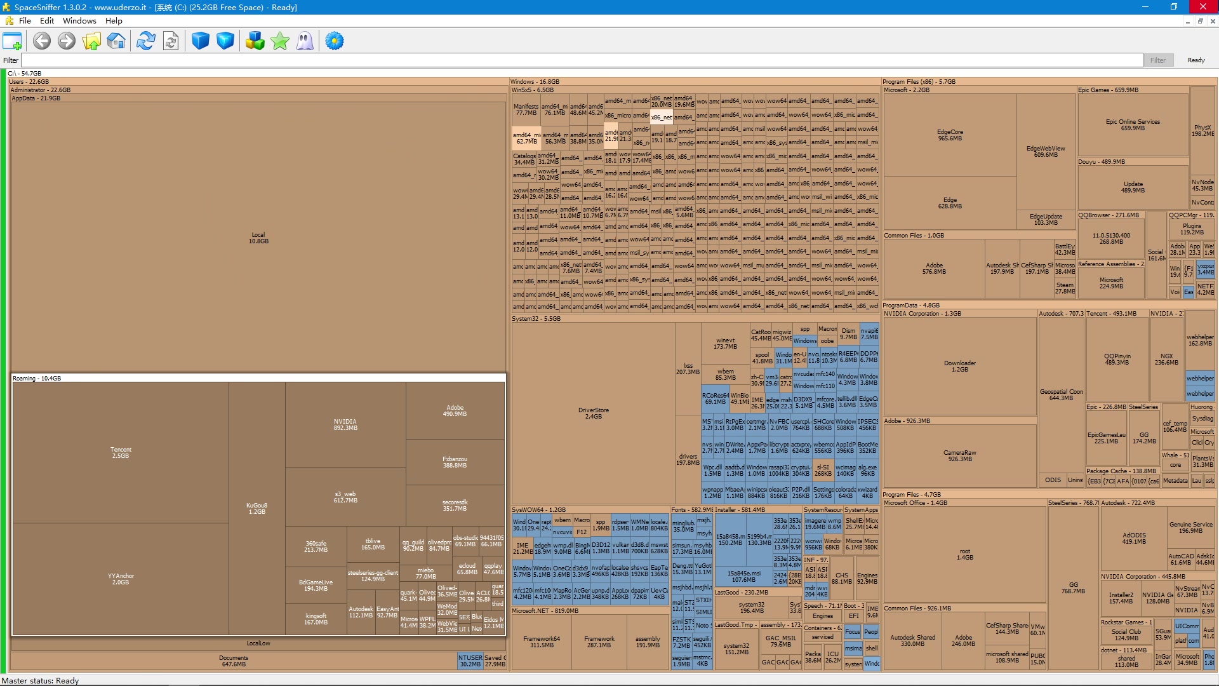Image resolution: width=1219 pixels, height=686 pixels.
Task: Click the puzzle icon in the menu bar
Action: tap(9, 21)
